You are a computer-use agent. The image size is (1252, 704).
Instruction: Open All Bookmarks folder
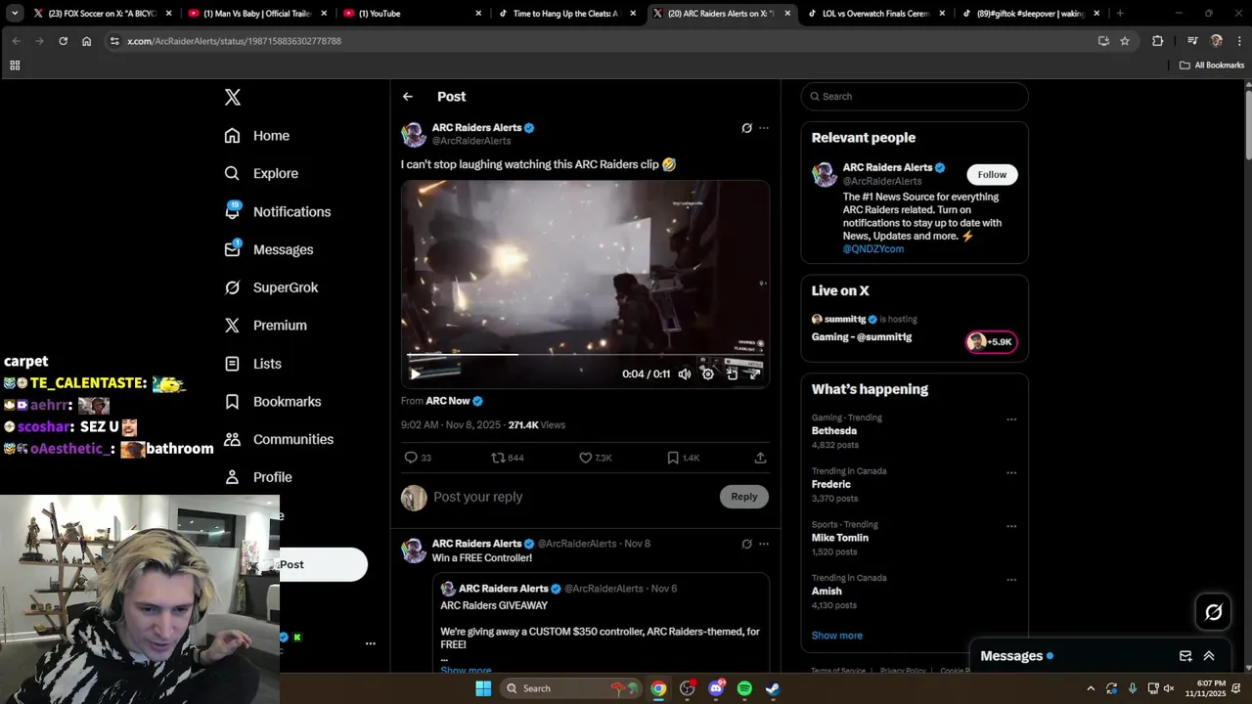click(x=1211, y=66)
